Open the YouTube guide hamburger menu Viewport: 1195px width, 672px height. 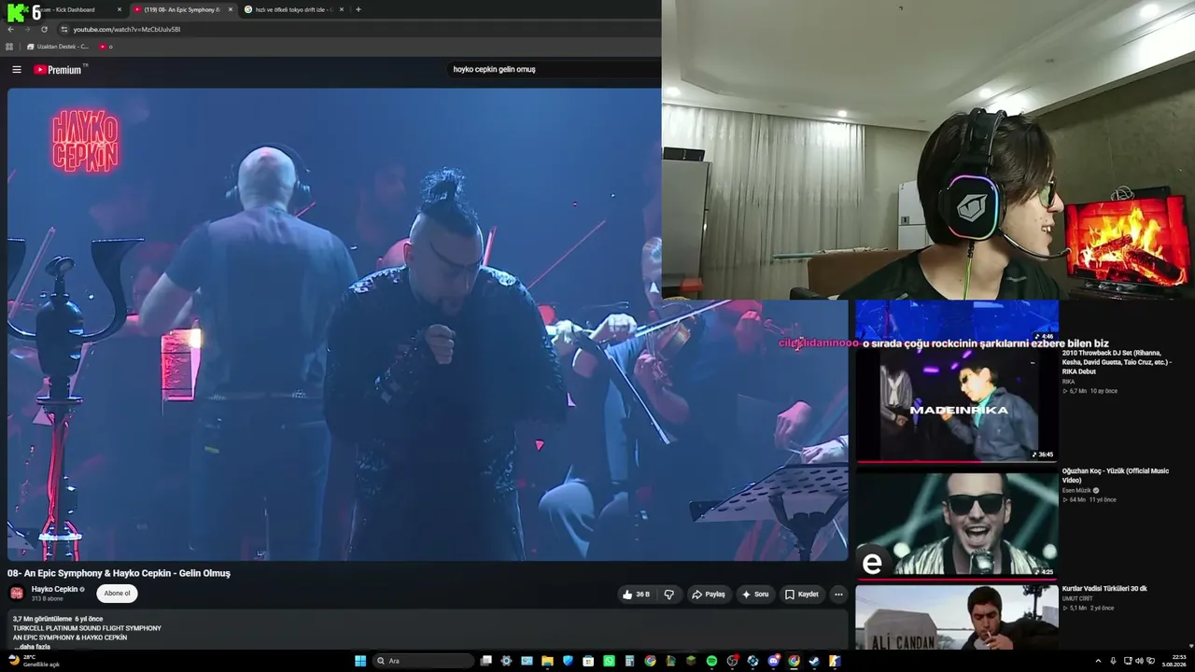pyautogui.click(x=17, y=69)
